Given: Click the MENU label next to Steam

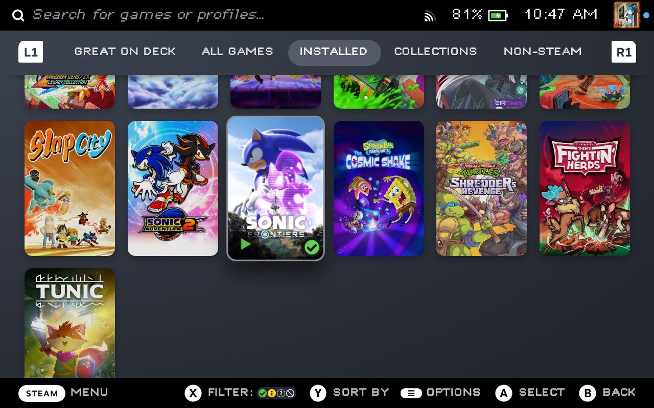Looking at the screenshot, I should point(89,392).
